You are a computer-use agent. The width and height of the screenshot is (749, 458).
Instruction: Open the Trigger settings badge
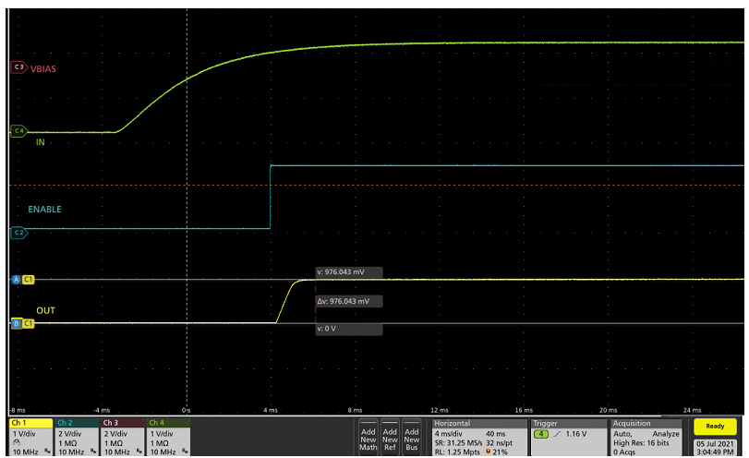568,437
